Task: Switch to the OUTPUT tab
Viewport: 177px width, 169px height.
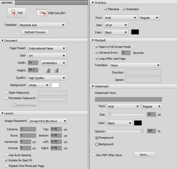Action: tap(8, 3)
